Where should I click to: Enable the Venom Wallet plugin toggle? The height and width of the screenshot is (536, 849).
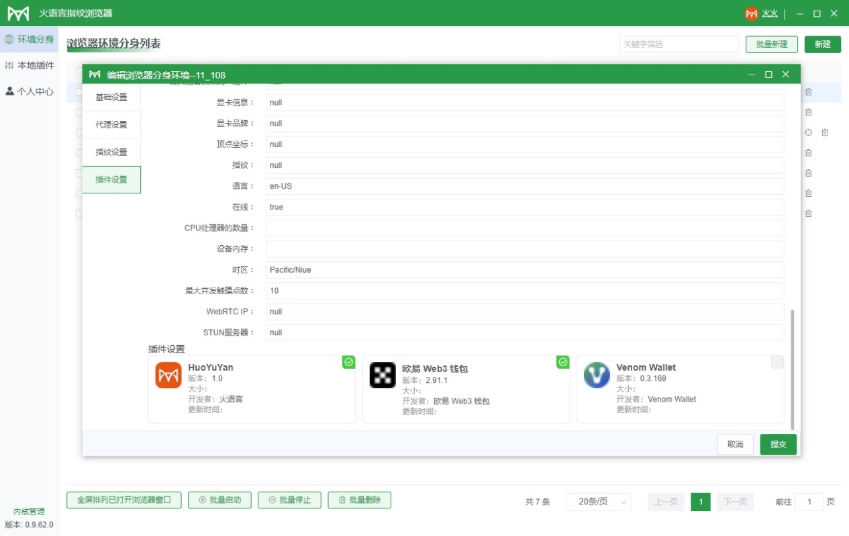coord(777,362)
